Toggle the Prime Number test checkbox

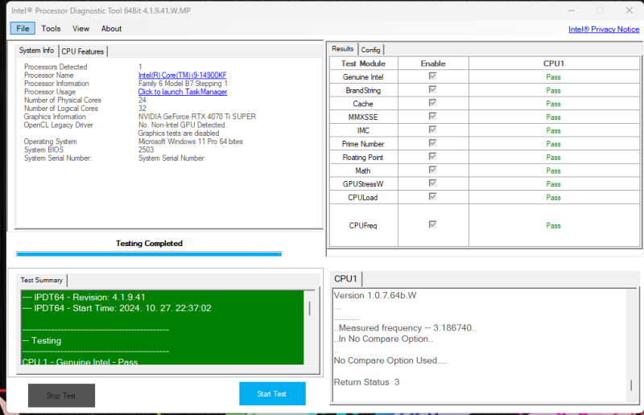pos(432,143)
